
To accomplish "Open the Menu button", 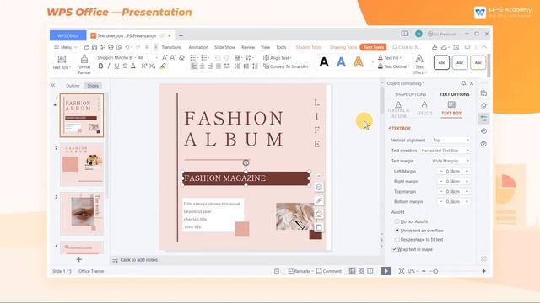I will point(66,47).
